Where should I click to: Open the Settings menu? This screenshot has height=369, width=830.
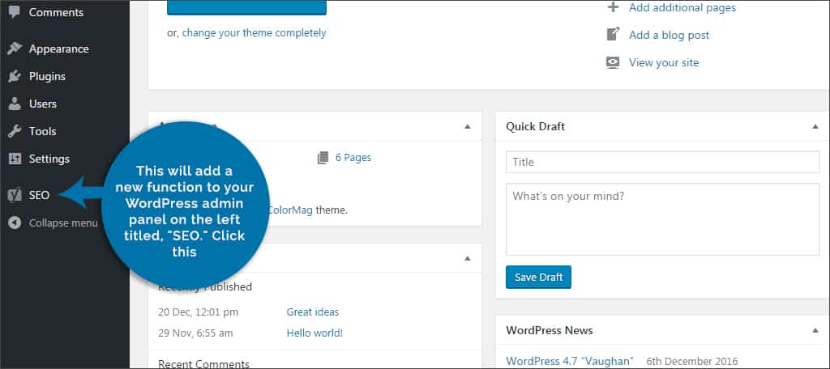[x=49, y=159]
